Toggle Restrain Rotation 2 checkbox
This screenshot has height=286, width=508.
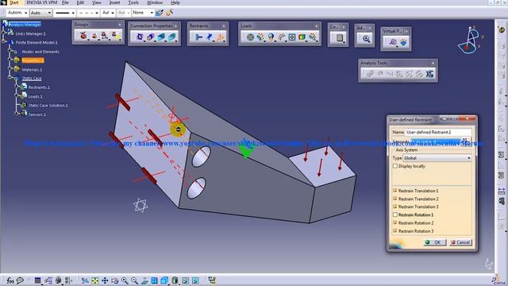395,222
